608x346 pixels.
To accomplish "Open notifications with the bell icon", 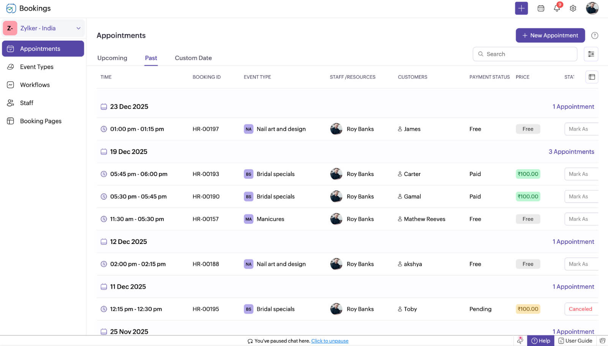I will point(556,8).
